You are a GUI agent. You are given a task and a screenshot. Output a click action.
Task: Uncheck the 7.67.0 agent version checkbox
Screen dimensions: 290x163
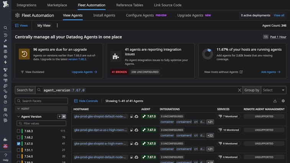coord(18,143)
